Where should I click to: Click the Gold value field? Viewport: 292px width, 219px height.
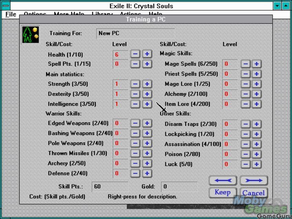tap(179, 187)
